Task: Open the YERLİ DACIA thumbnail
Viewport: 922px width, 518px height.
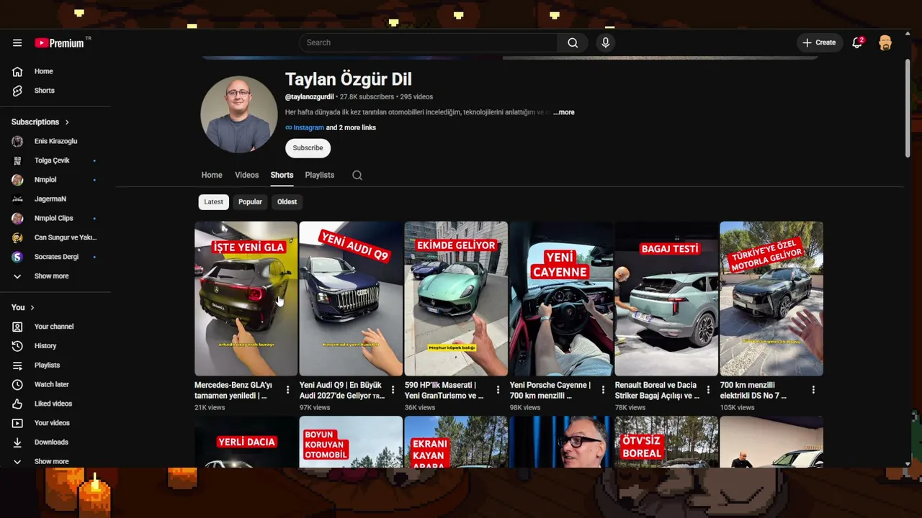Action: 246,442
